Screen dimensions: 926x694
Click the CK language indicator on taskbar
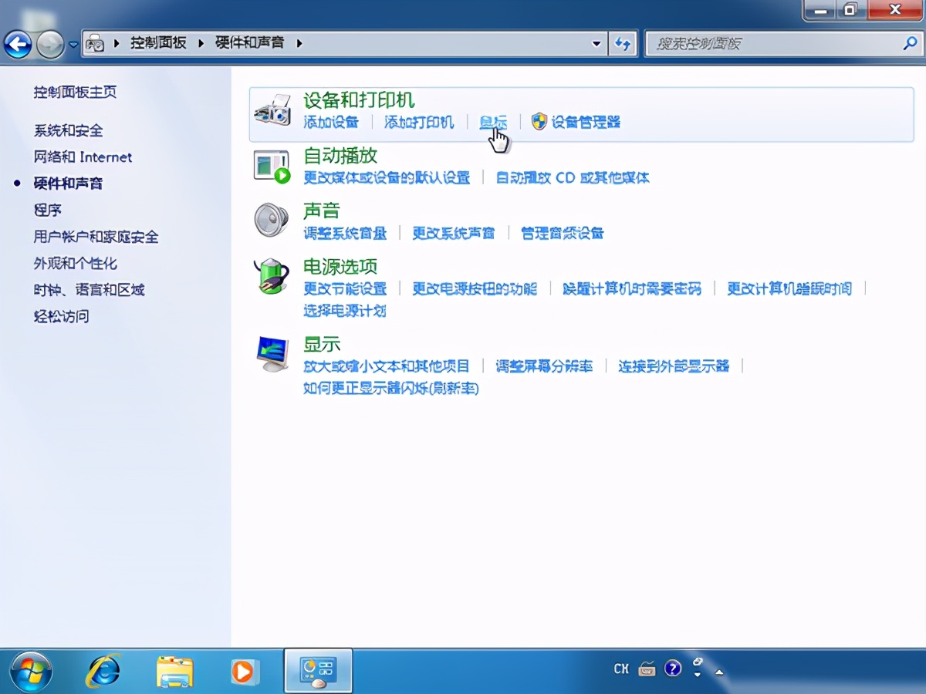coord(621,668)
